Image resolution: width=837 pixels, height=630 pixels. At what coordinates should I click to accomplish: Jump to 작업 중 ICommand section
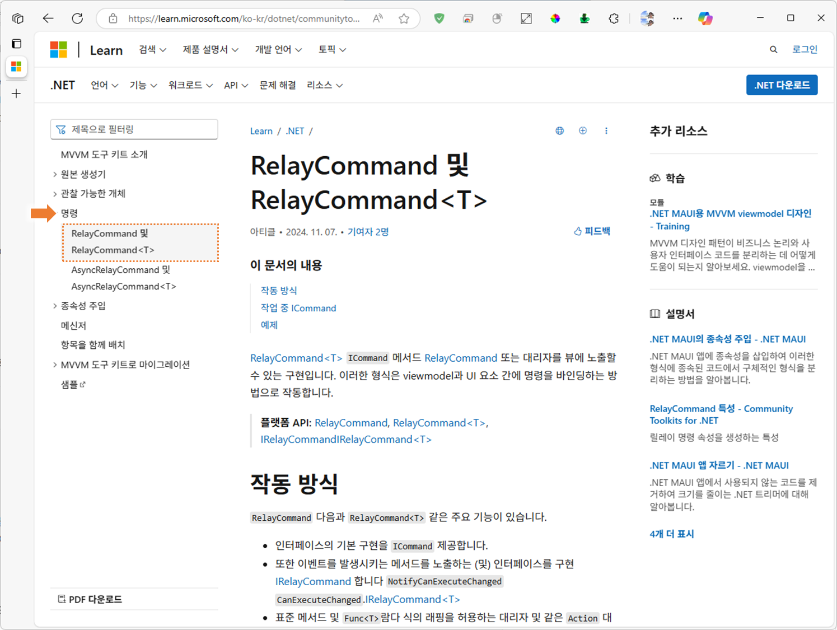[298, 308]
